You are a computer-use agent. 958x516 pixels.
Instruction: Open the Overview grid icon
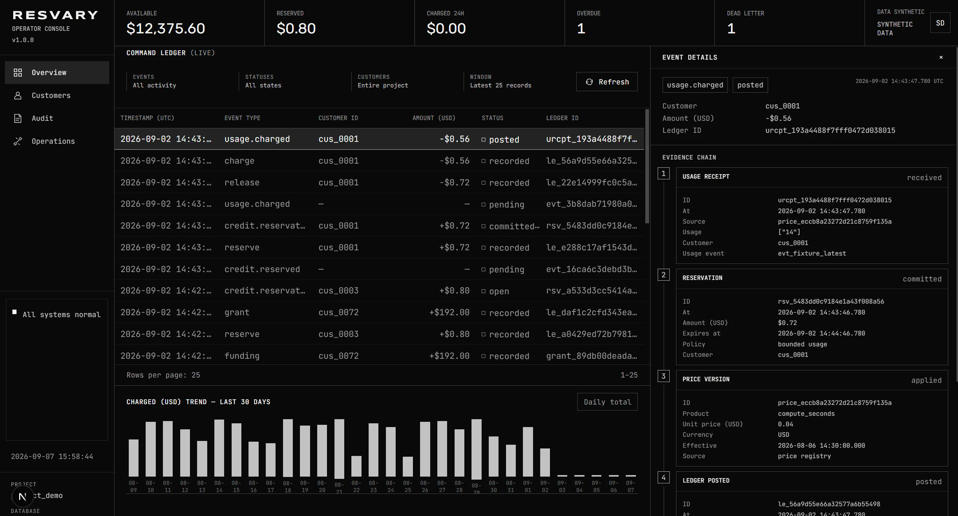click(x=18, y=72)
